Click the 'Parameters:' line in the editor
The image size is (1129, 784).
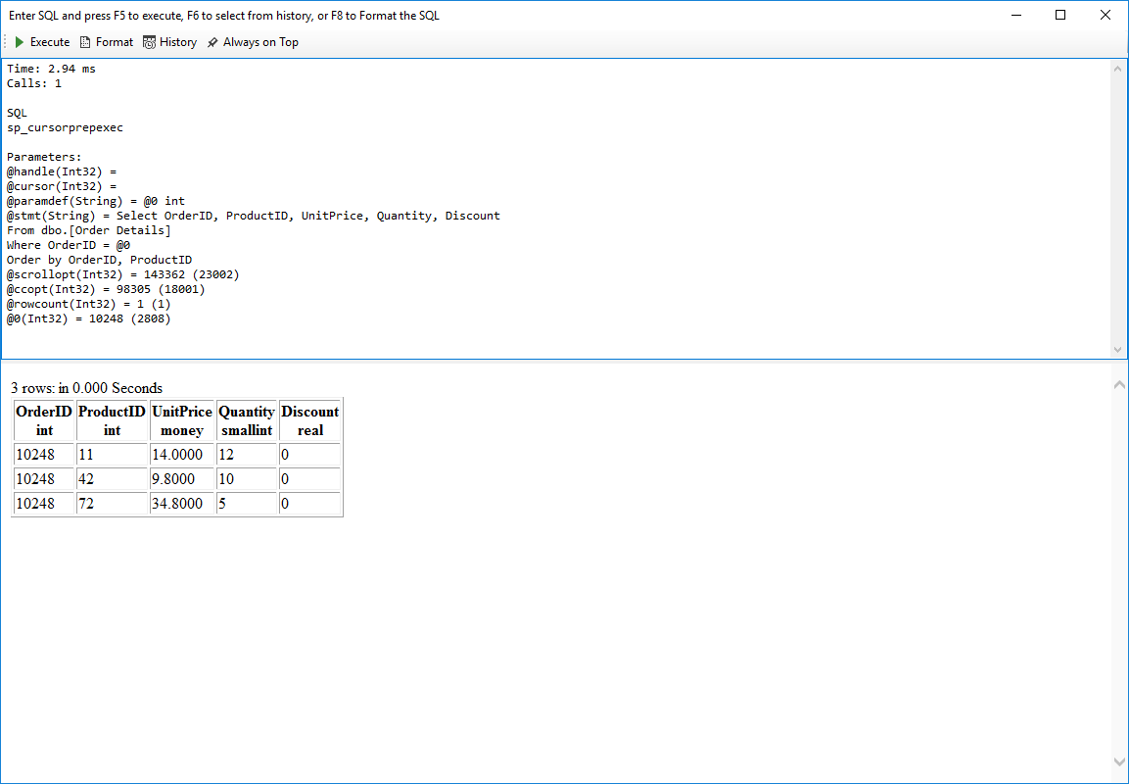pos(45,157)
